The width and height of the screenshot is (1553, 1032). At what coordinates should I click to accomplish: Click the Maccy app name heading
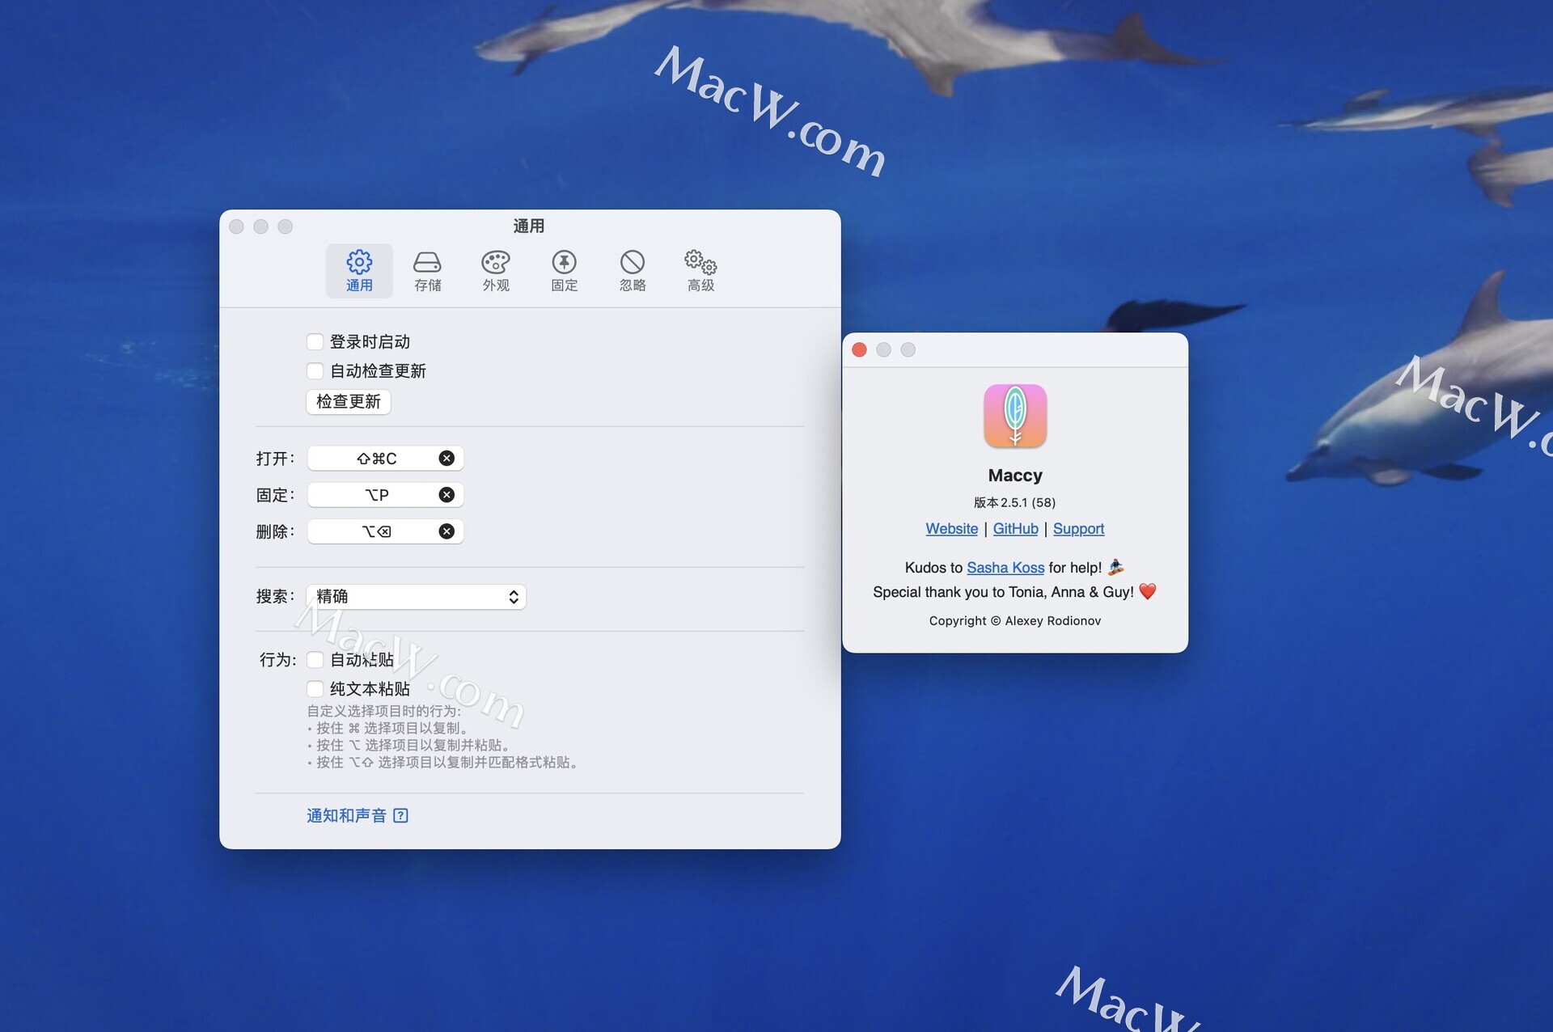(x=1015, y=476)
